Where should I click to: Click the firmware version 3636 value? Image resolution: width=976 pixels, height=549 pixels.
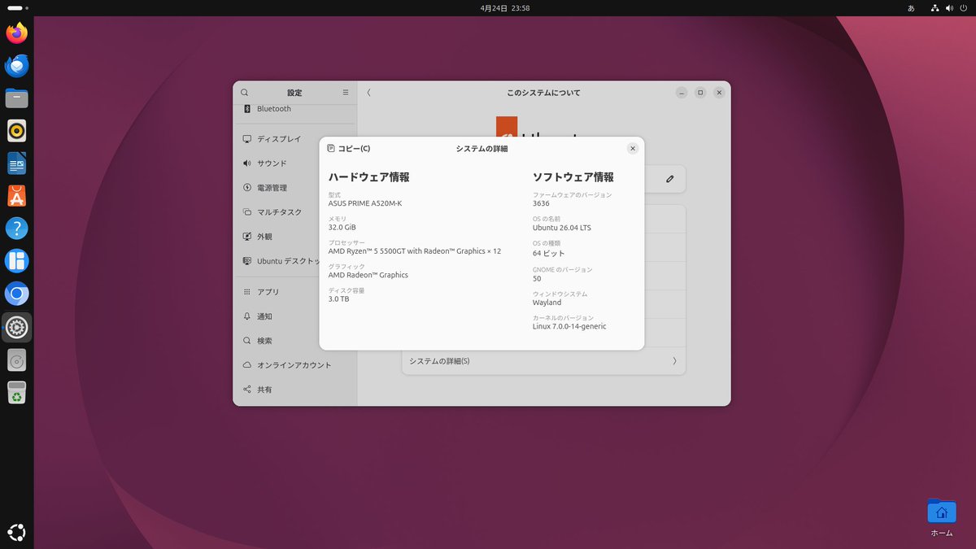click(x=541, y=203)
